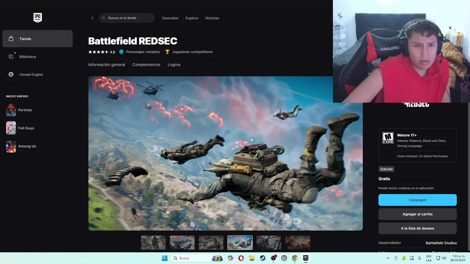
Task: Click the store search field
Action: click(x=127, y=18)
